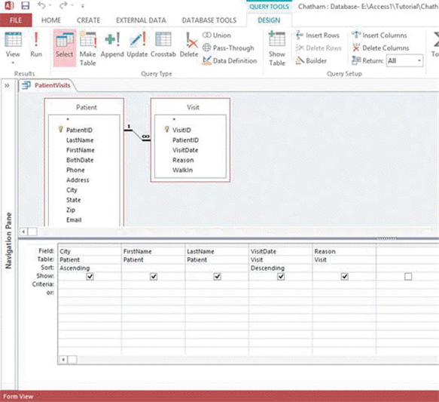Image resolution: width=439 pixels, height=402 pixels.
Task: Open the Undo history dropdown arrow
Action: click(x=50, y=5)
